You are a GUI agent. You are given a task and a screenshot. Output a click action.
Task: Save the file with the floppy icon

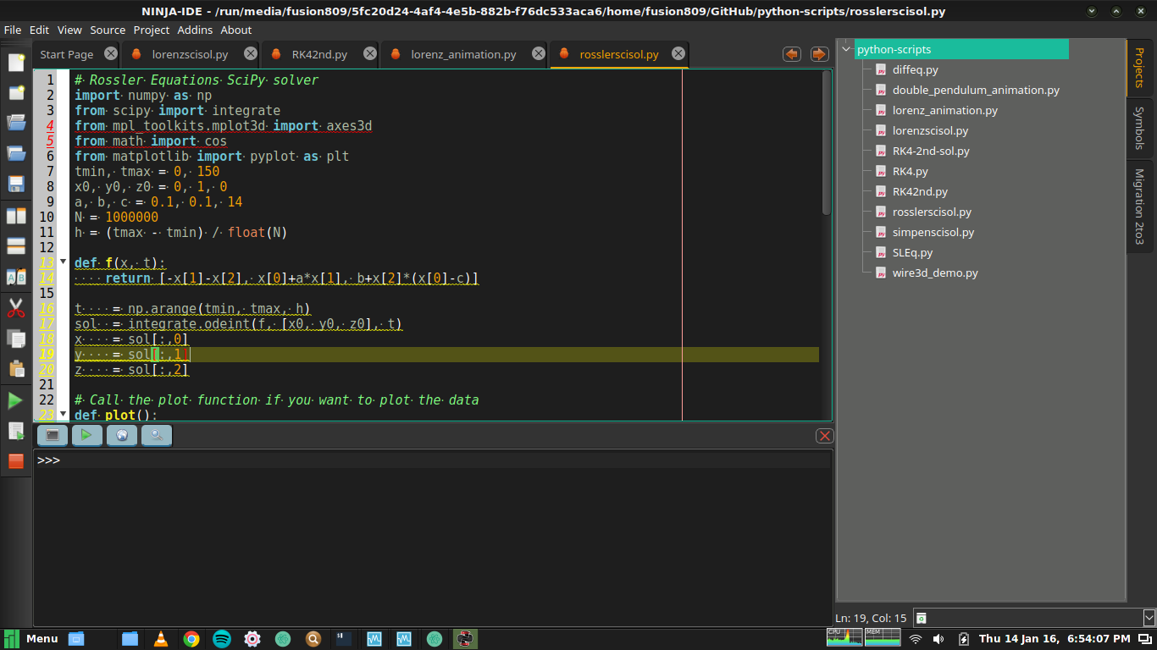point(16,184)
